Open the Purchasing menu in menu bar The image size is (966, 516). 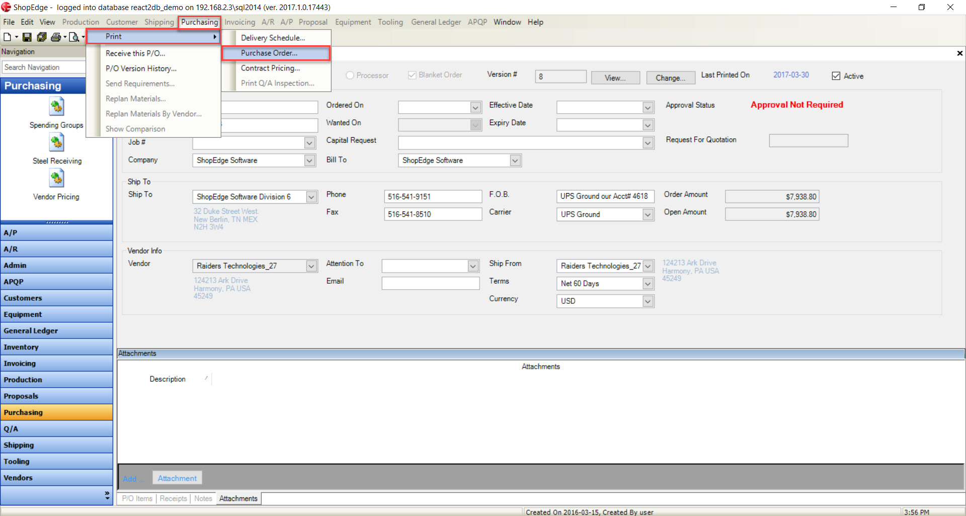click(x=199, y=22)
